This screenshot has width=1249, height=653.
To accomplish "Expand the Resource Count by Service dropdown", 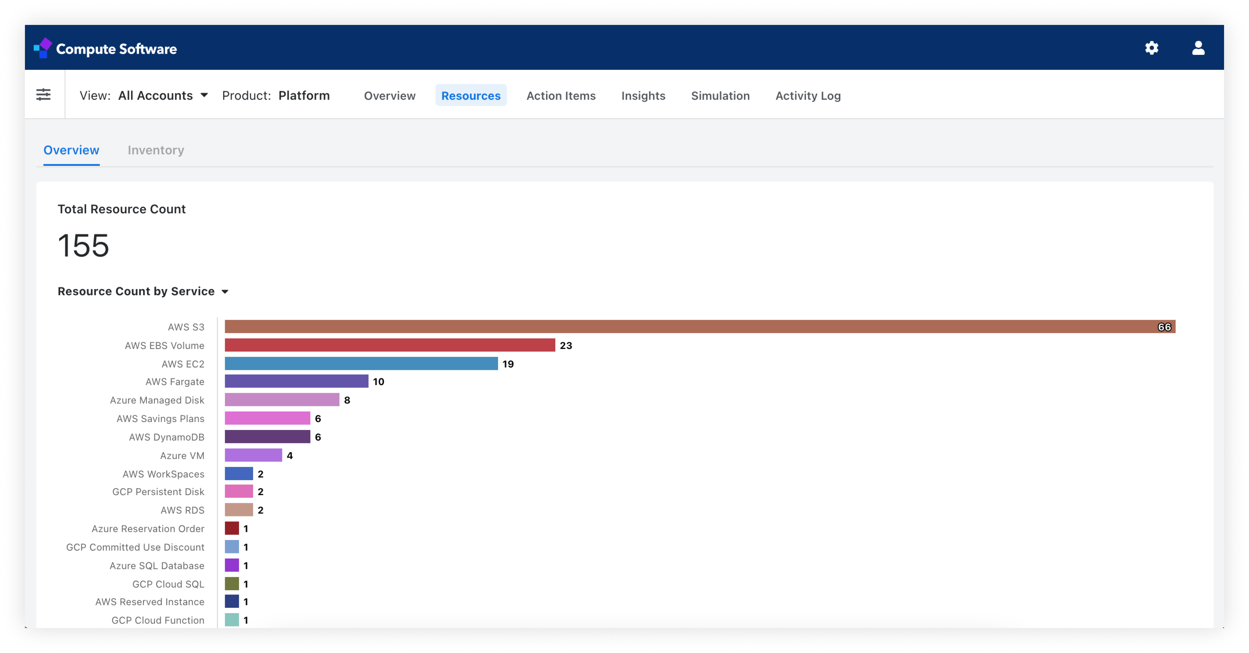I will point(143,291).
